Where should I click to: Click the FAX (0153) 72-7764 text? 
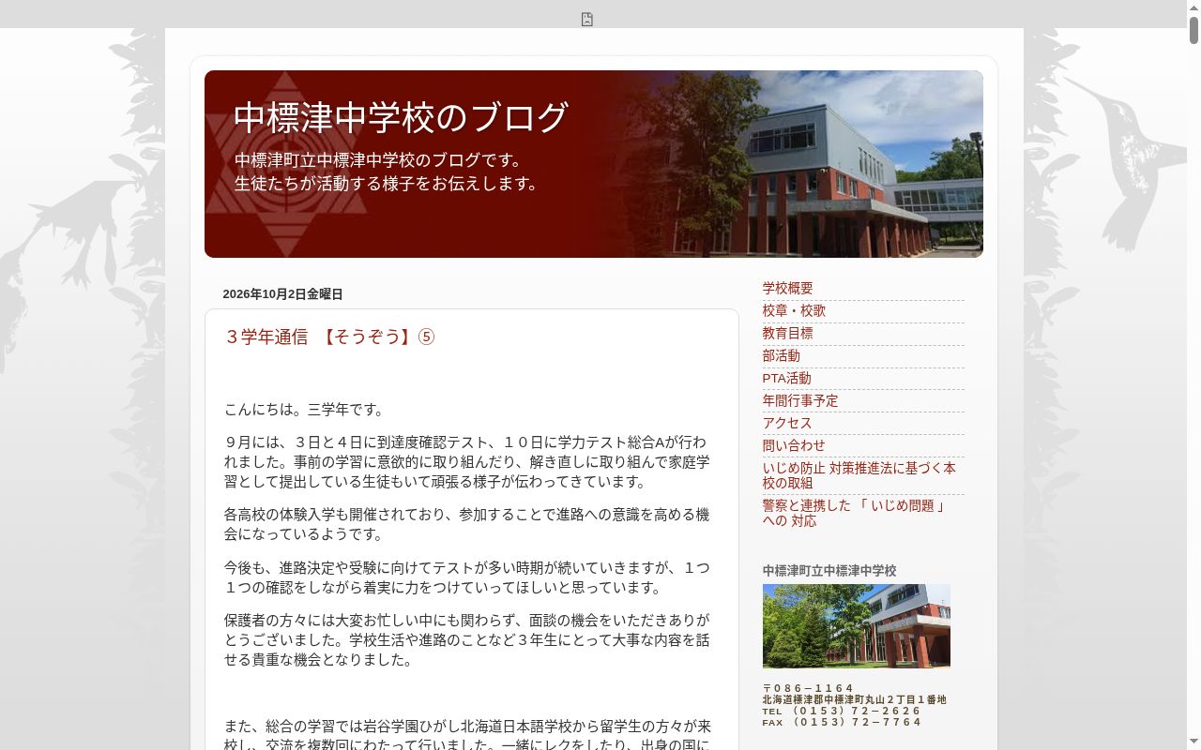tap(842, 722)
